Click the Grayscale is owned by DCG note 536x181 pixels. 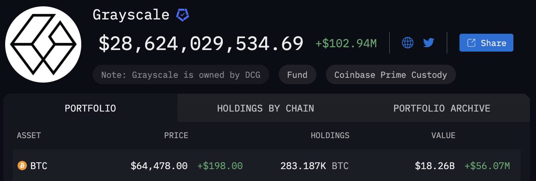tap(181, 75)
